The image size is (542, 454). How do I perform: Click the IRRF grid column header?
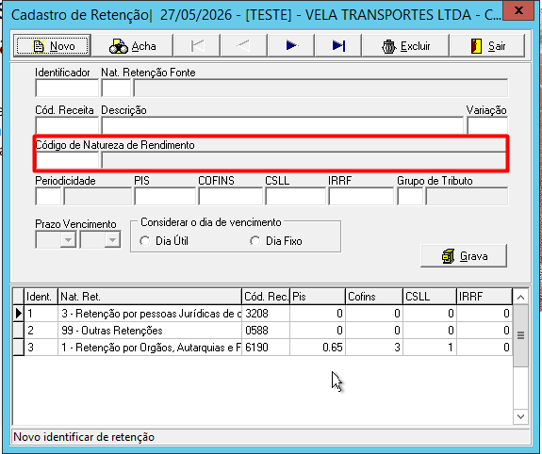[485, 297]
